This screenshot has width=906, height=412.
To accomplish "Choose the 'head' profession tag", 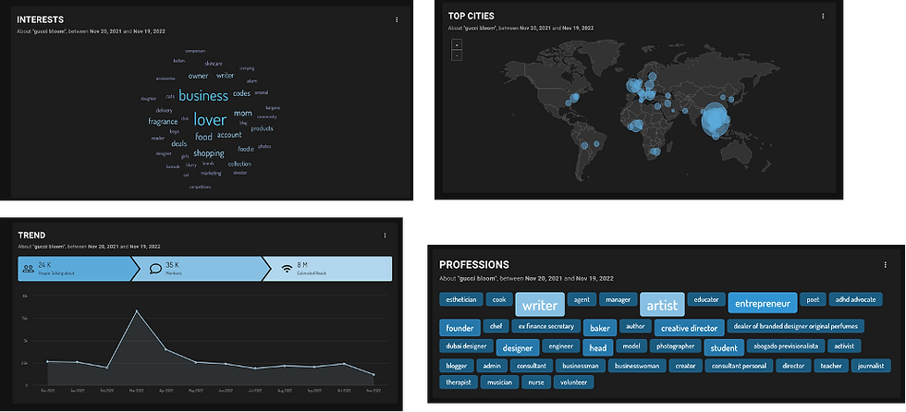I will (x=598, y=347).
